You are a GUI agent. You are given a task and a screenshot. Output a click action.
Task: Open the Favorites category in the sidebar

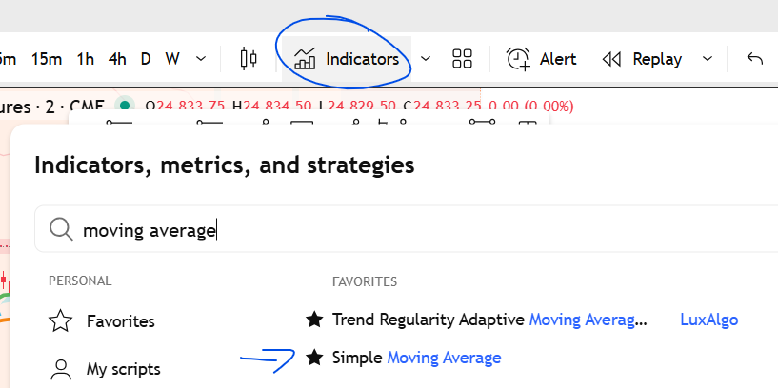[120, 321]
